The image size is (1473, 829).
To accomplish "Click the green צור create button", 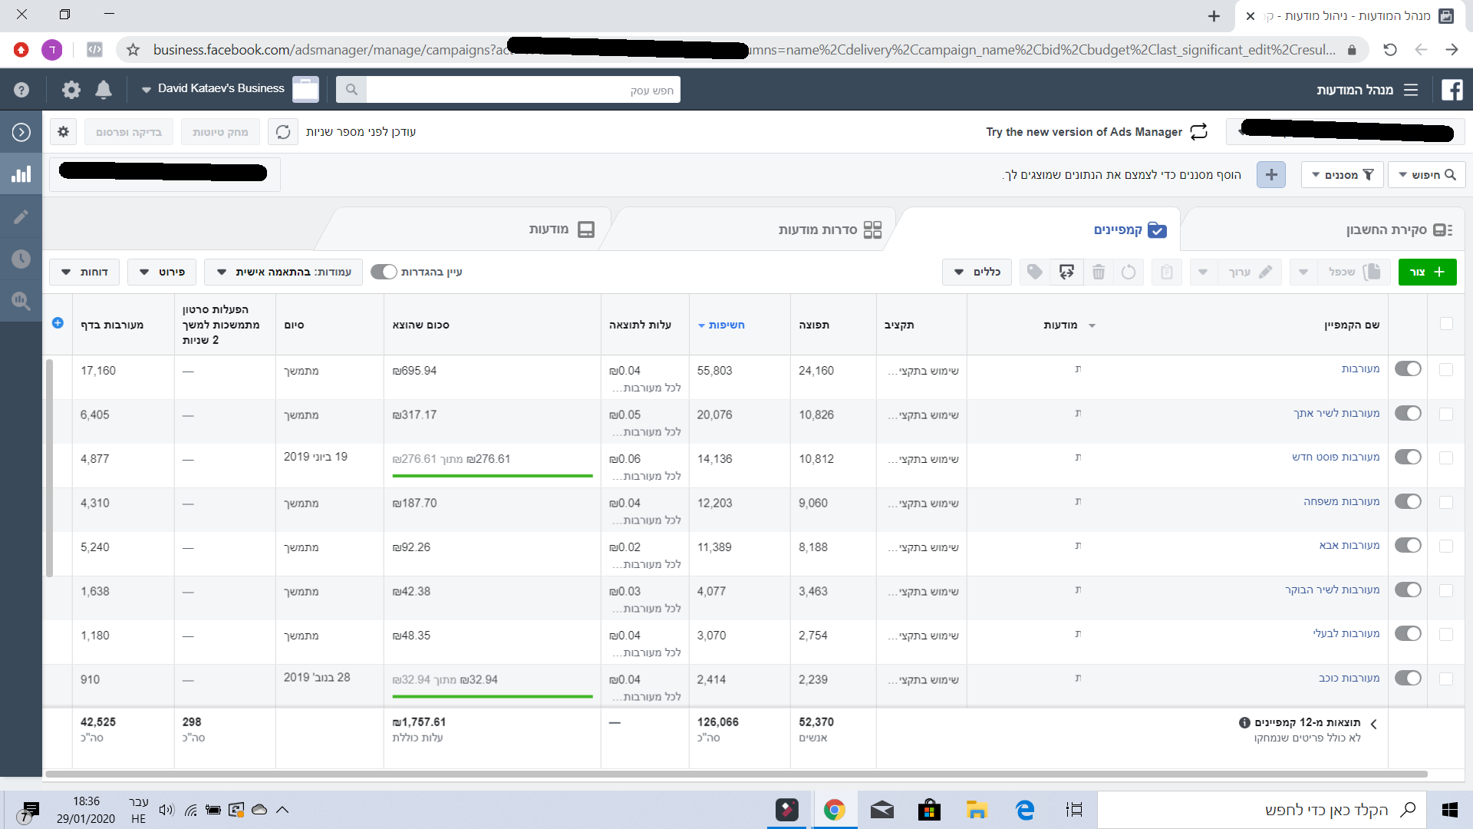I will click(x=1427, y=272).
